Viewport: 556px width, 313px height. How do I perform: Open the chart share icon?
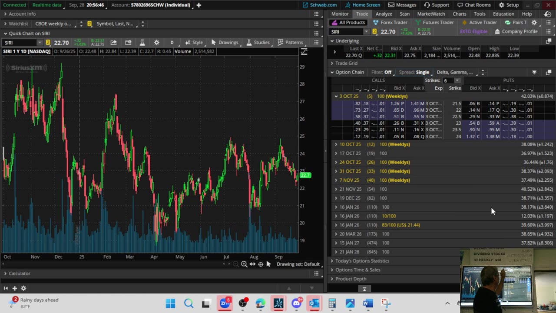pos(113,43)
